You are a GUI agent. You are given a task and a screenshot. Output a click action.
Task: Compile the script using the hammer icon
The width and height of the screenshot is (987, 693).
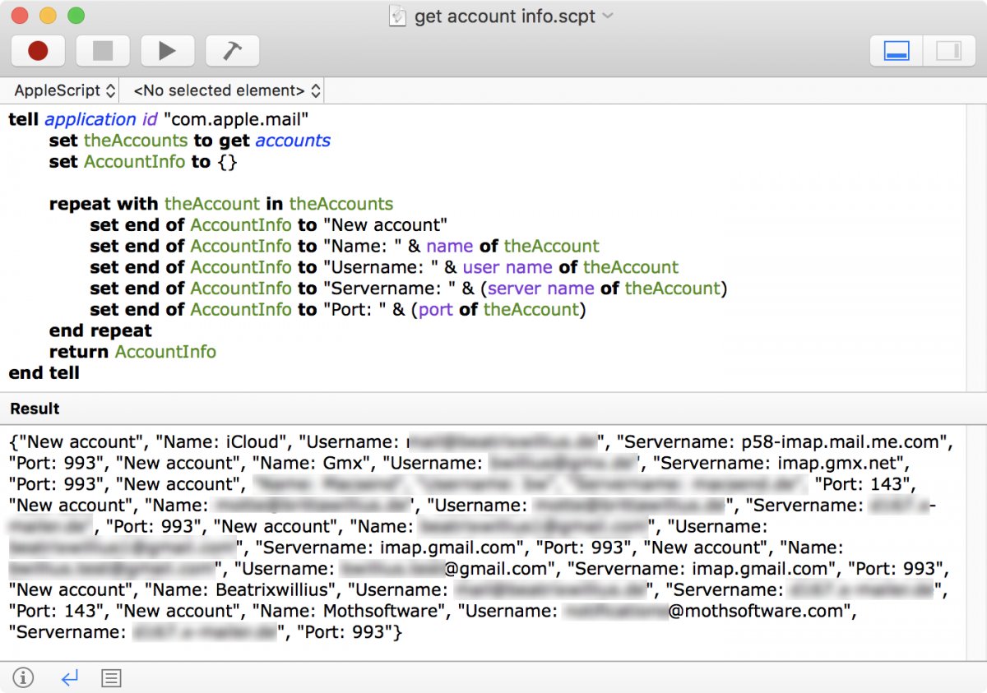pos(232,50)
